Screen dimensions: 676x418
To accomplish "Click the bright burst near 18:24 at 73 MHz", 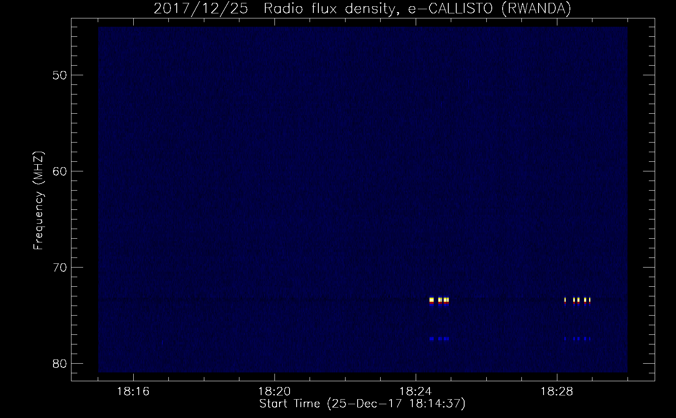I will (x=439, y=301).
